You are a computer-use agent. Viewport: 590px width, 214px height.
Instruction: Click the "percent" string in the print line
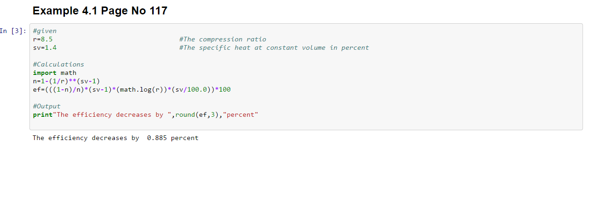click(240, 115)
